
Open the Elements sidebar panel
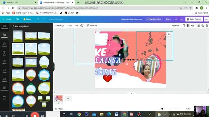[x=4, y=36]
